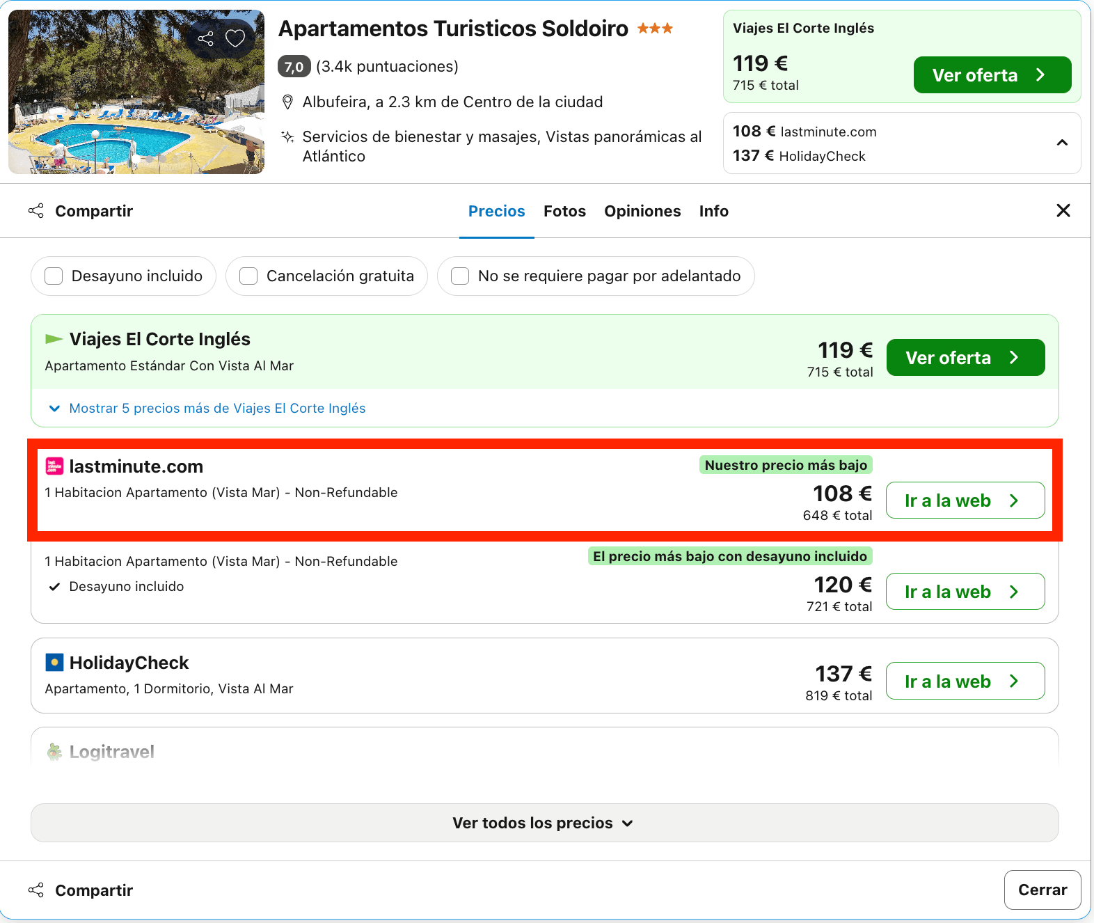Click Ir a la web for HolidayCheck 137 €

point(965,681)
